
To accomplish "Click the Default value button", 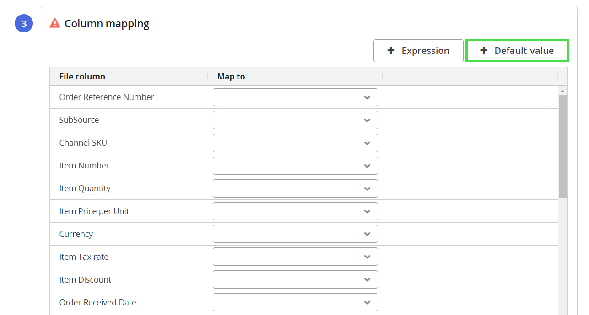I will pos(517,51).
